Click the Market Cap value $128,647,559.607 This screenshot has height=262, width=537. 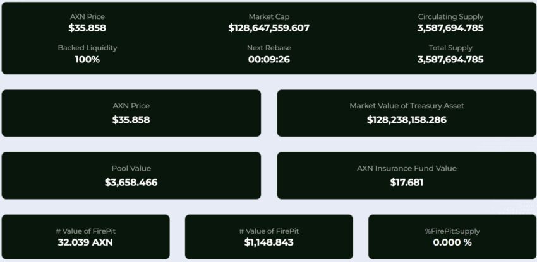[269, 28]
